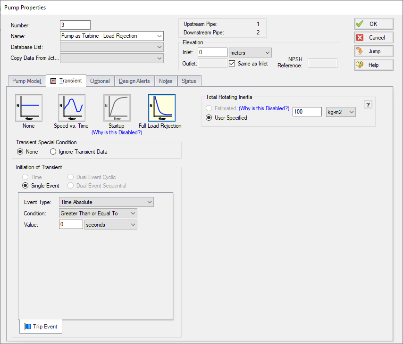Open the elevation meters units dropdown
Image resolution: width=403 pixels, height=344 pixels.
pyautogui.click(x=250, y=52)
